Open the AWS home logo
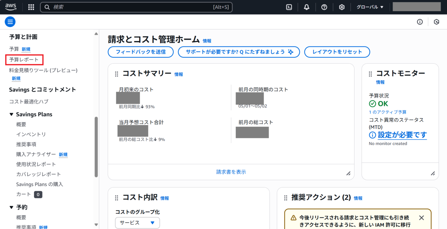447x229 pixels. pyautogui.click(x=11, y=7)
